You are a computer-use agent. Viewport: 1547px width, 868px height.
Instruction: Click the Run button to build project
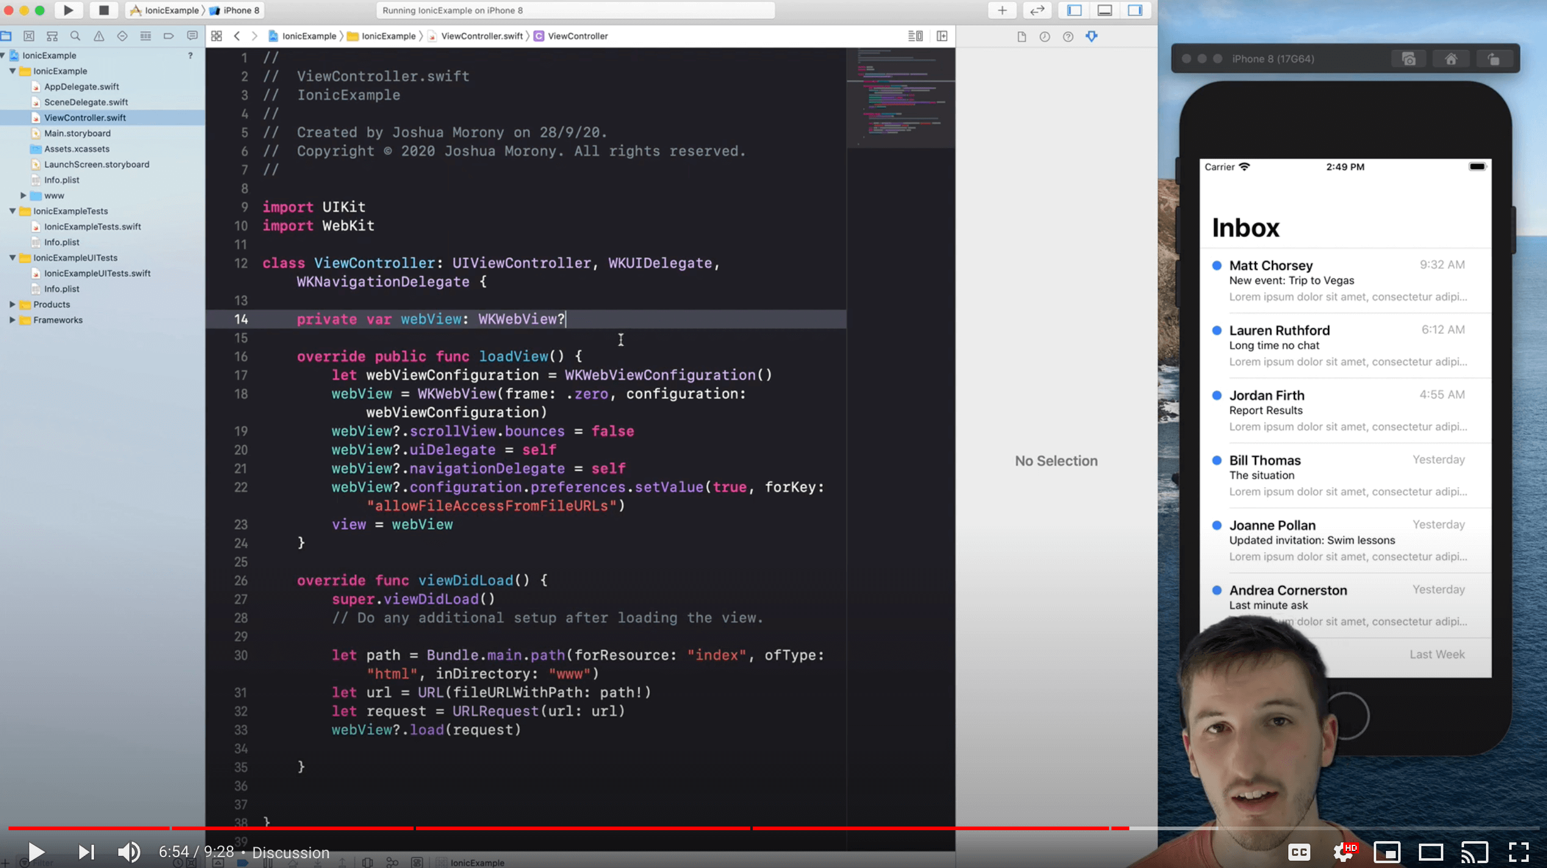[x=67, y=10]
